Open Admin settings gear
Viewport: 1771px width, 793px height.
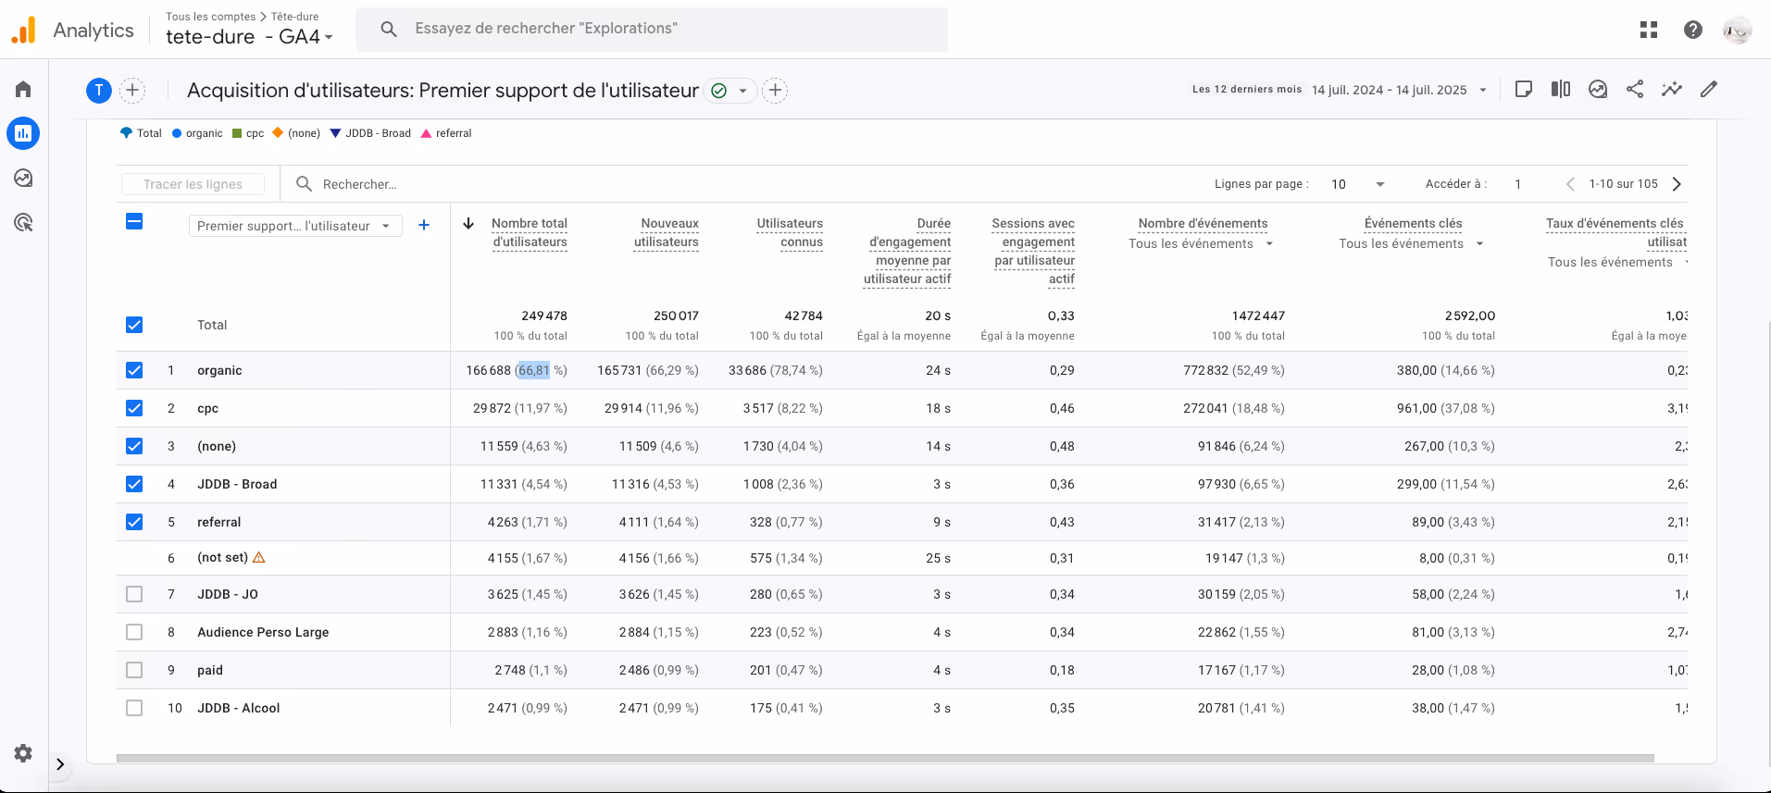pyautogui.click(x=23, y=753)
